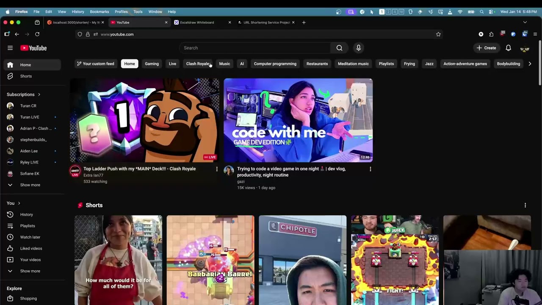
Task: Open the Chipotle short thumbnail
Action: [x=303, y=260]
